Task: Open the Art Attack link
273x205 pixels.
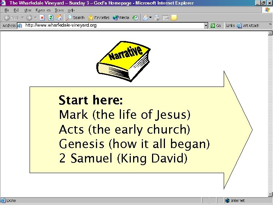Action: (248, 26)
